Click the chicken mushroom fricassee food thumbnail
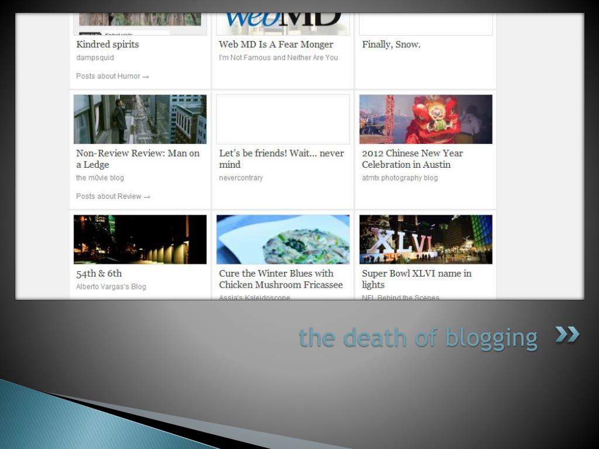The height and width of the screenshot is (449, 599). [x=283, y=239]
